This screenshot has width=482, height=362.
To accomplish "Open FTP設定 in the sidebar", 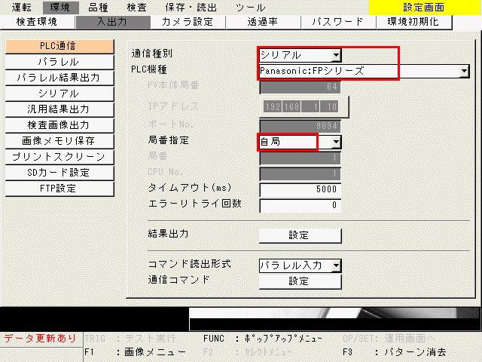I will 59,189.
